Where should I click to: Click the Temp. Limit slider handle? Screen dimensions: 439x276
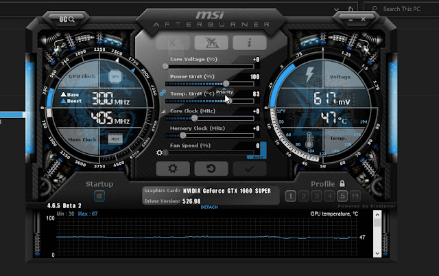[x=228, y=101]
